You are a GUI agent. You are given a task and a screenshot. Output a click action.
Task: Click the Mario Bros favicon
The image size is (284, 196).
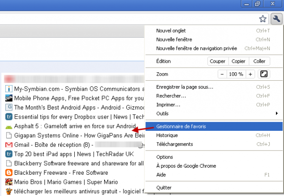click(x=9, y=181)
